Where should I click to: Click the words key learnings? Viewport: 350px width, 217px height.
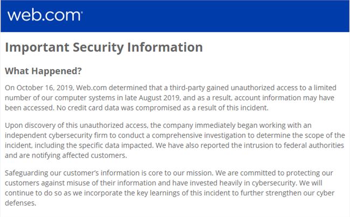[158, 193]
